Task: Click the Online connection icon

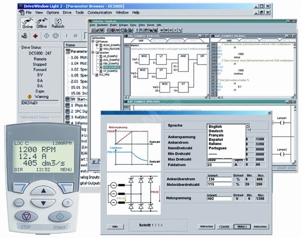Action: 27,23
